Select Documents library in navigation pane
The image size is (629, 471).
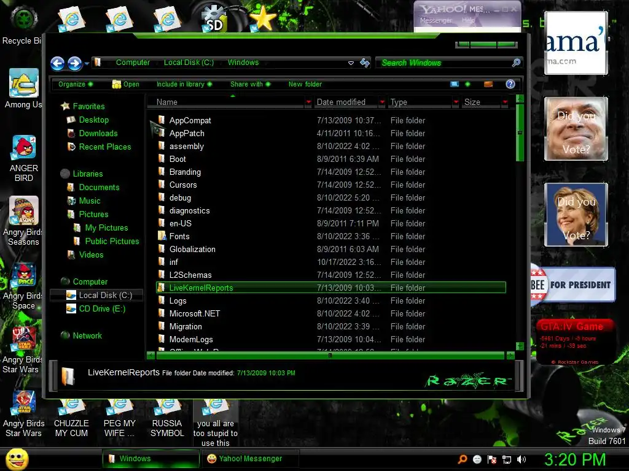click(99, 188)
